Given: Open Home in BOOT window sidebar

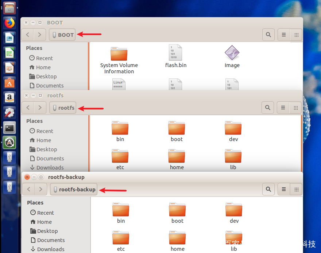Looking at the screenshot, I should [x=40, y=67].
